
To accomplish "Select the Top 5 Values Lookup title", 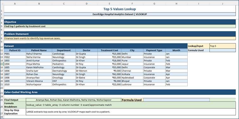I will (119, 9).
